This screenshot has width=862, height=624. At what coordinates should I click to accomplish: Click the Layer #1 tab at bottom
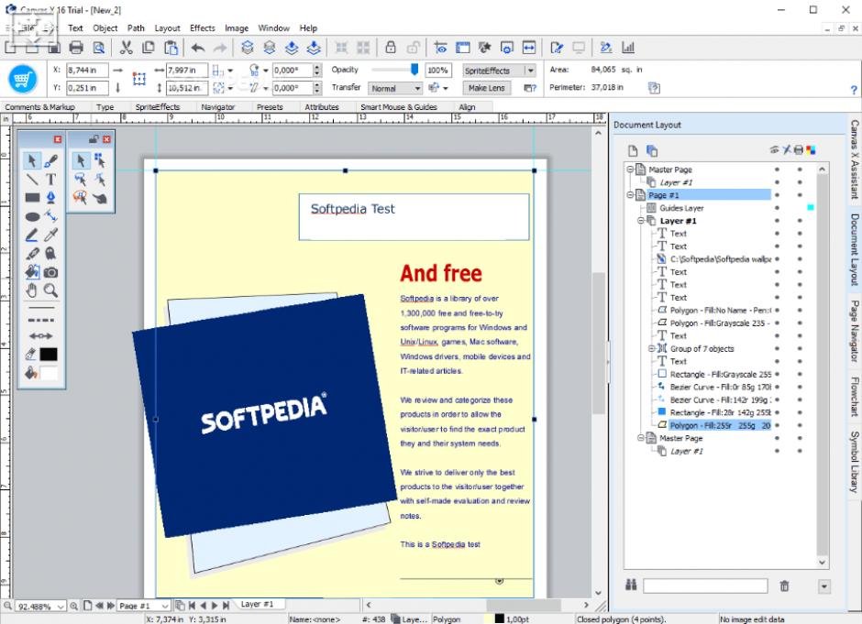[258, 604]
